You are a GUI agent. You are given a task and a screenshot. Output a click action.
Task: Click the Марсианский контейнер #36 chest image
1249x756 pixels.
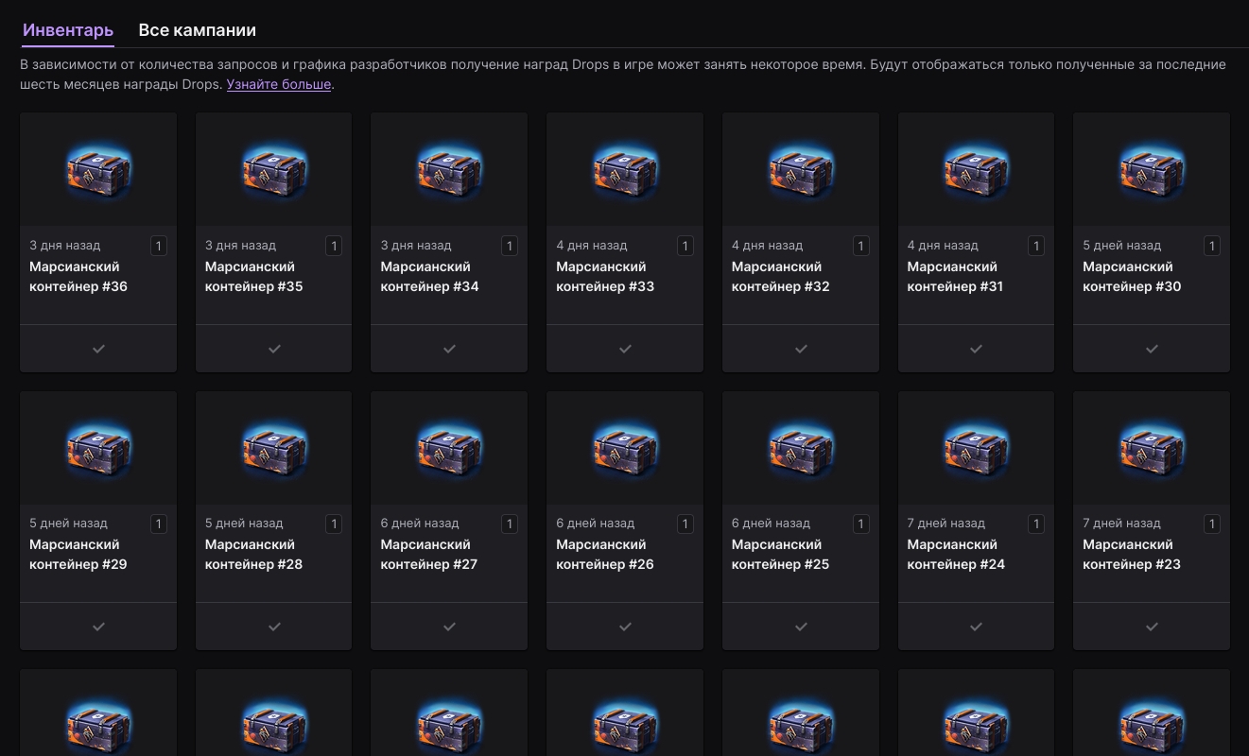[98, 171]
